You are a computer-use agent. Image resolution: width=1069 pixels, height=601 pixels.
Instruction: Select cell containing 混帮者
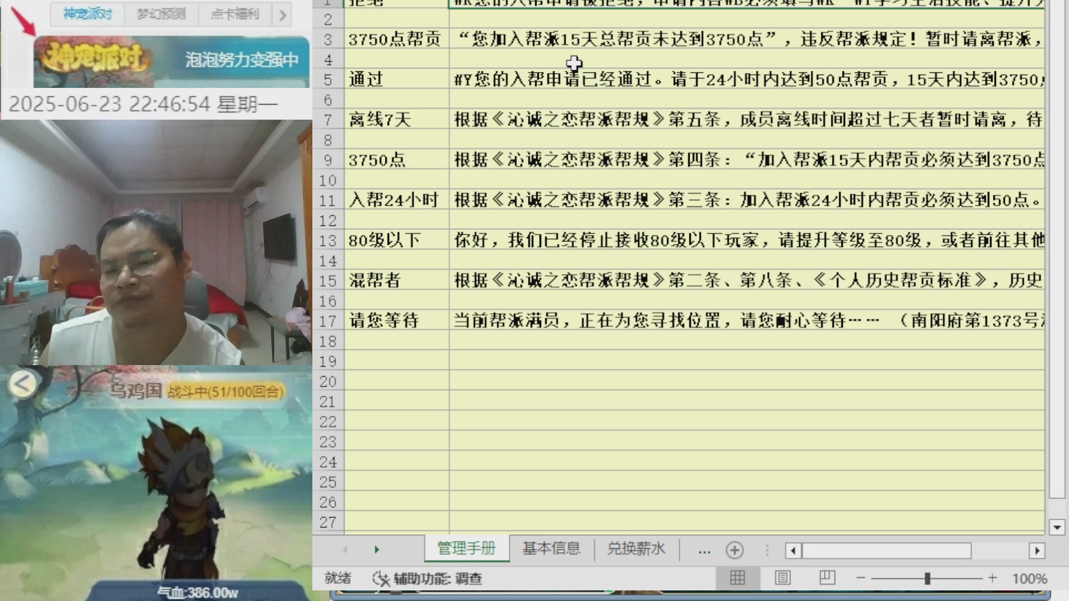coord(396,280)
